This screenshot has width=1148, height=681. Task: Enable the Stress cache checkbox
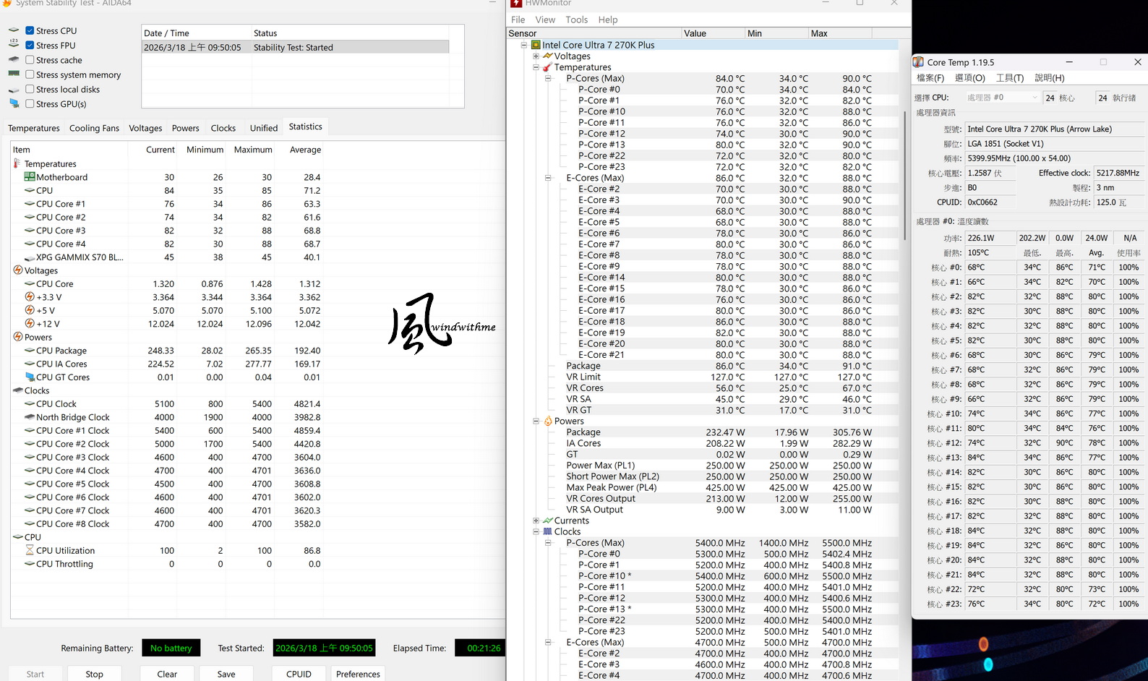30,60
